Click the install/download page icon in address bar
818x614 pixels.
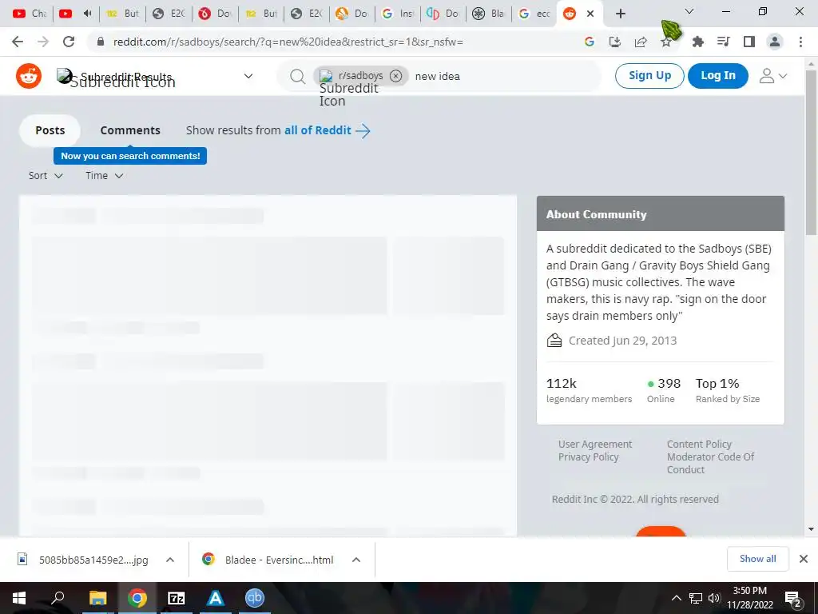pos(615,42)
